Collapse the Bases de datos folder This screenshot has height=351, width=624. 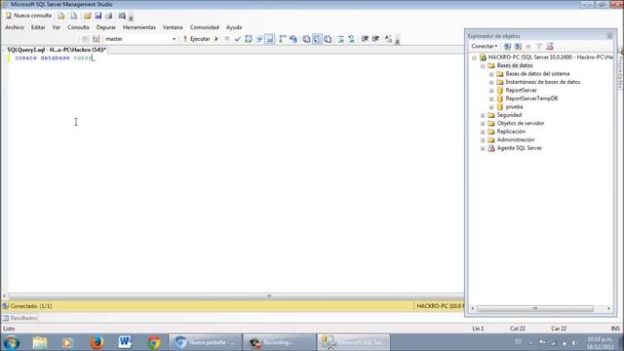point(483,65)
